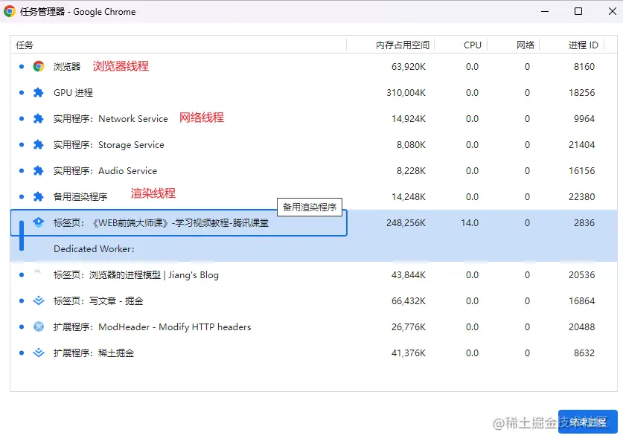Click the Network Service puzzle icon
This screenshot has height=444, width=623.
click(39, 119)
